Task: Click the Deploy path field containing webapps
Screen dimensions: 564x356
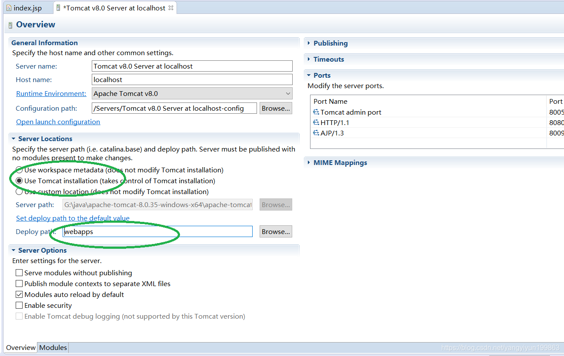Action: pos(158,231)
